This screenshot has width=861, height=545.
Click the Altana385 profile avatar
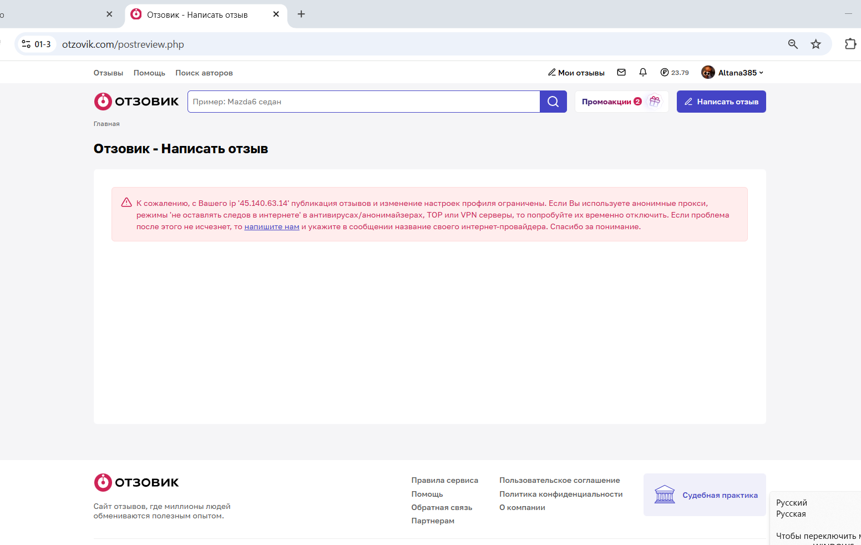tap(708, 72)
